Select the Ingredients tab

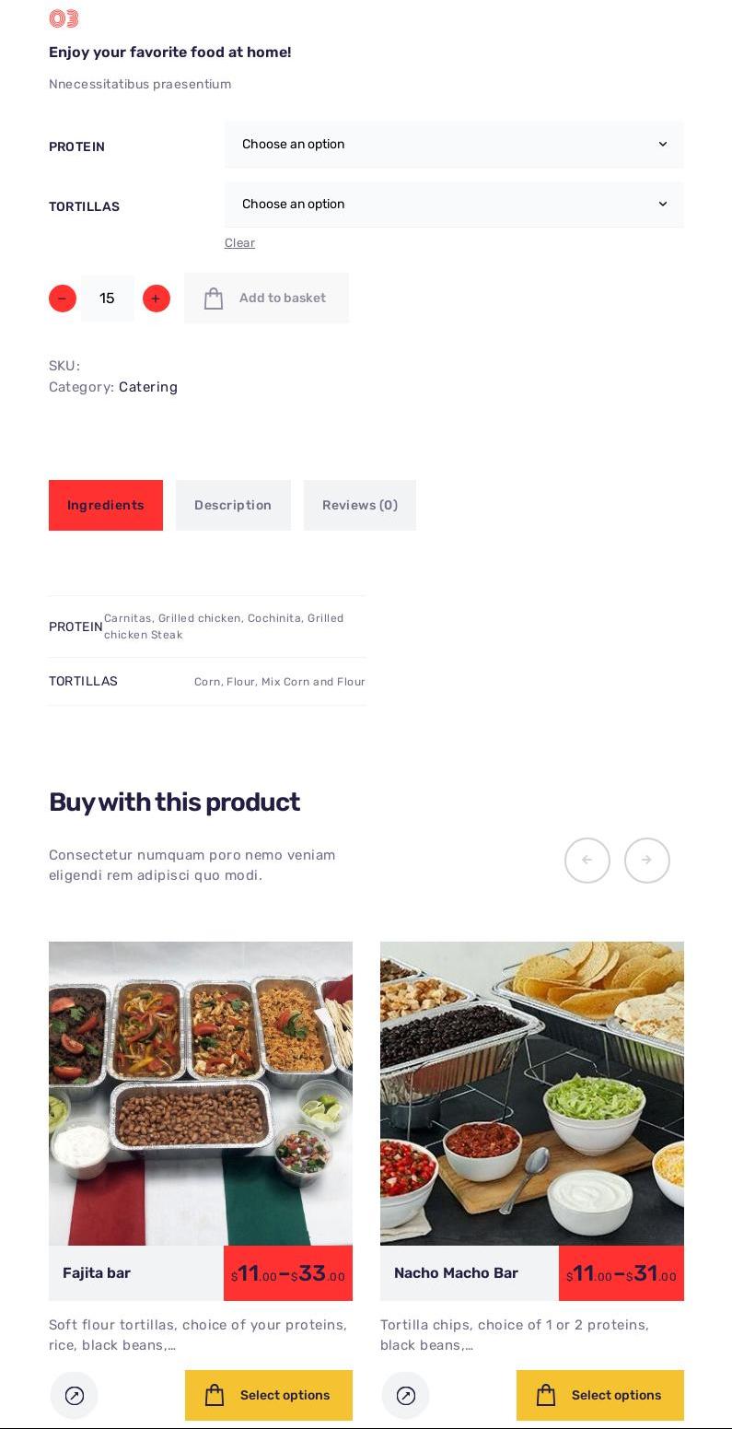pyautogui.click(x=106, y=505)
